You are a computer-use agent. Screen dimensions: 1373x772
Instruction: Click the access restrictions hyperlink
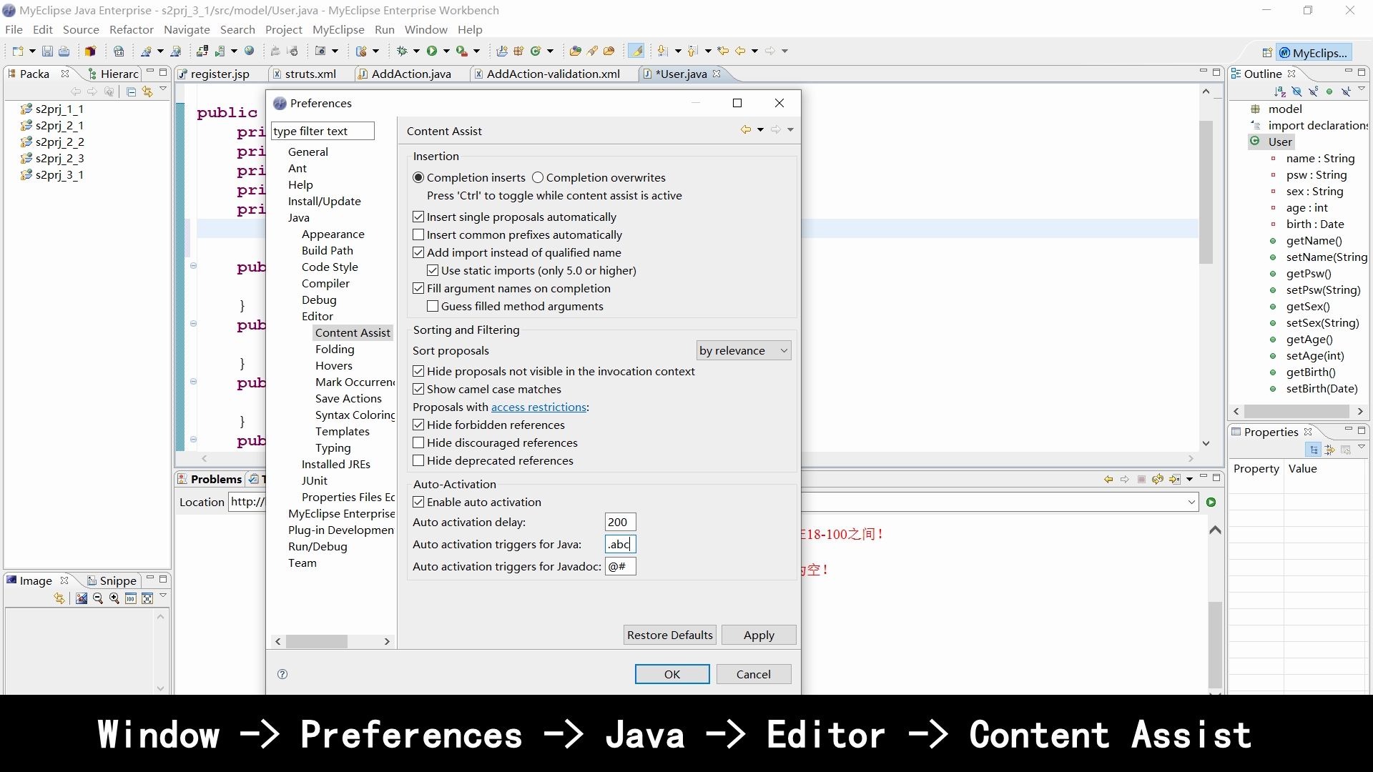pyautogui.click(x=538, y=407)
